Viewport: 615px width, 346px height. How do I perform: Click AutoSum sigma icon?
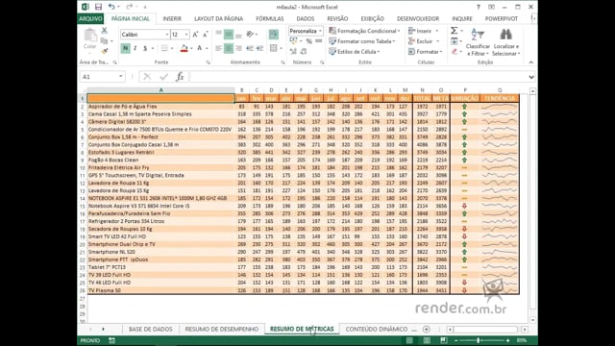[454, 31]
